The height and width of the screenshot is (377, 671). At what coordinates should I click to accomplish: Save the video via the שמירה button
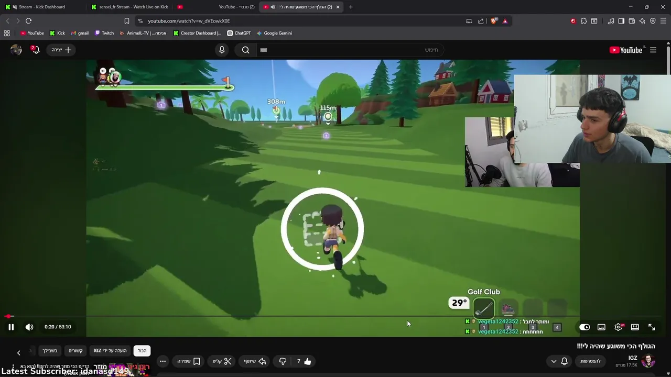pos(189,361)
